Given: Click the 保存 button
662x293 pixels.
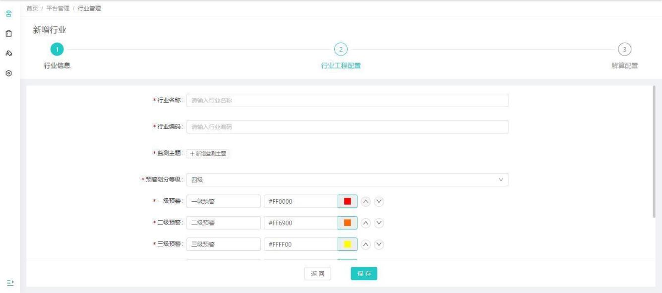Looking at the screenshot, I should (x=364, y=274).
